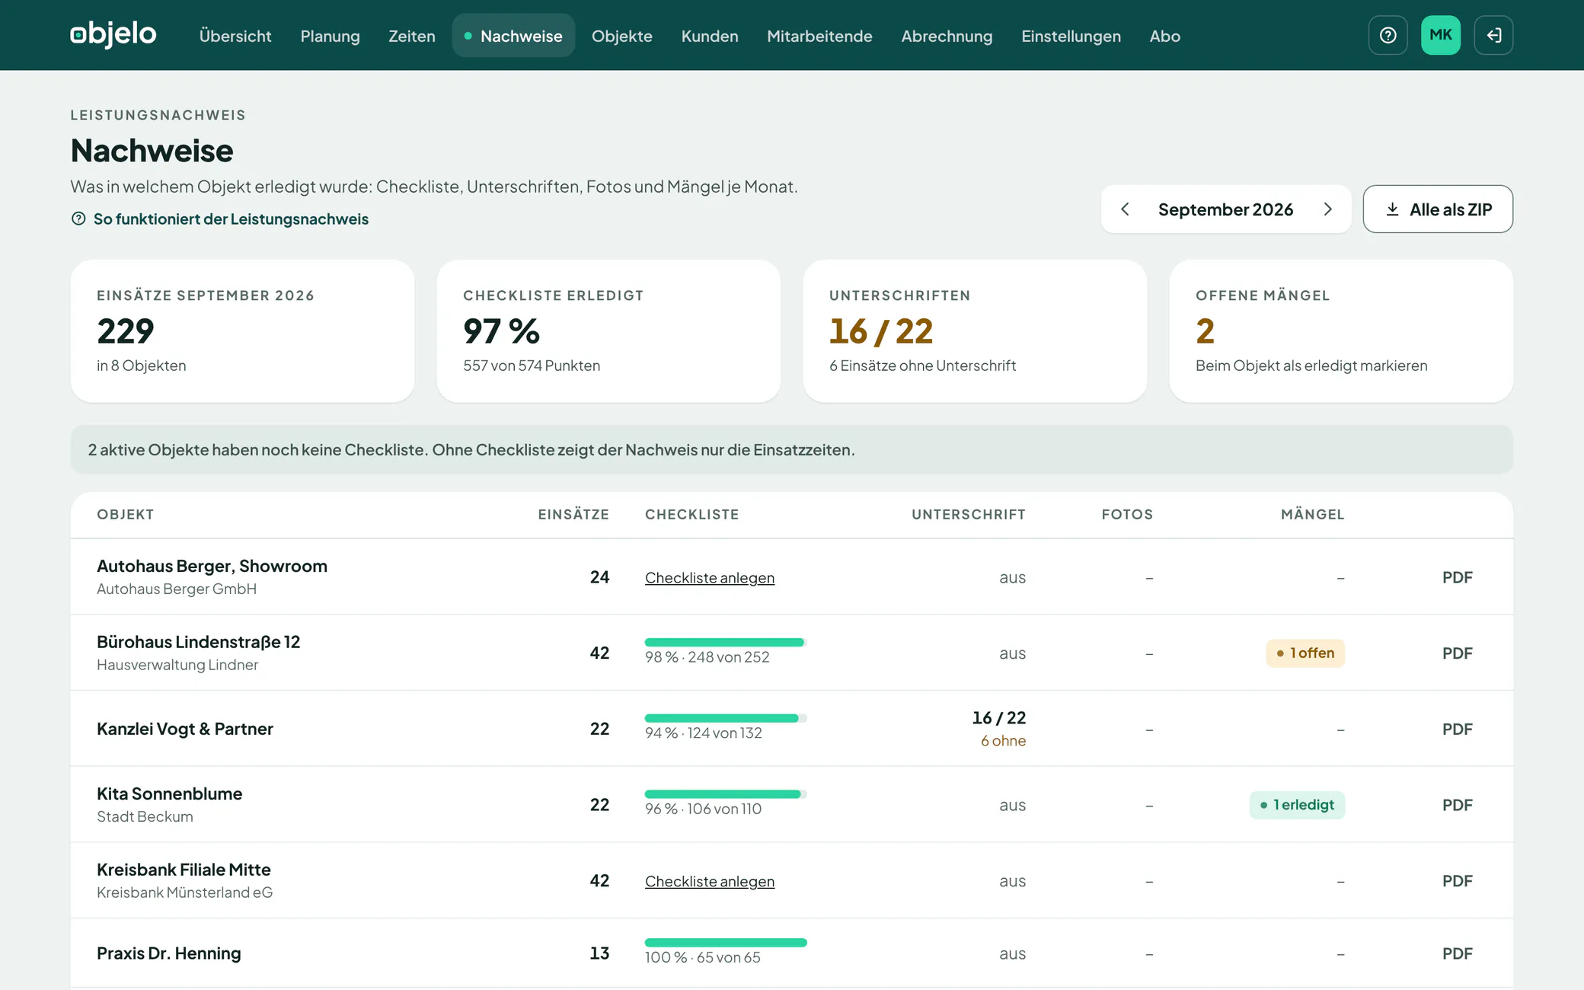Open the Übersicht menu item
The height and width of the screenshot is (990, 1584).
tap(235, 36)
